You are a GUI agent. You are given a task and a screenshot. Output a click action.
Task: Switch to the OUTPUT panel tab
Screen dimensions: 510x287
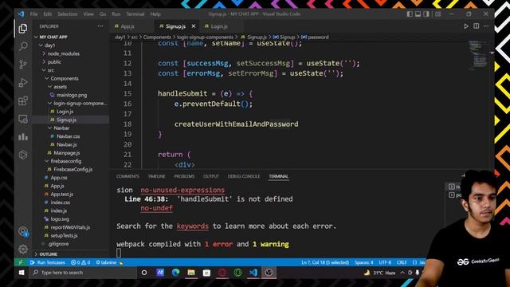pos(210,176)
